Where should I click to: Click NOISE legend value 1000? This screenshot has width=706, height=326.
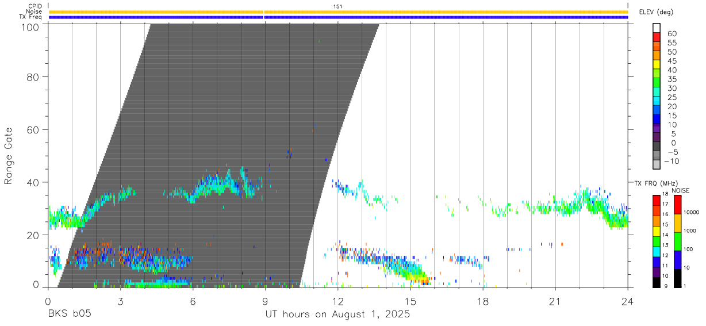(x=690, y=231)
